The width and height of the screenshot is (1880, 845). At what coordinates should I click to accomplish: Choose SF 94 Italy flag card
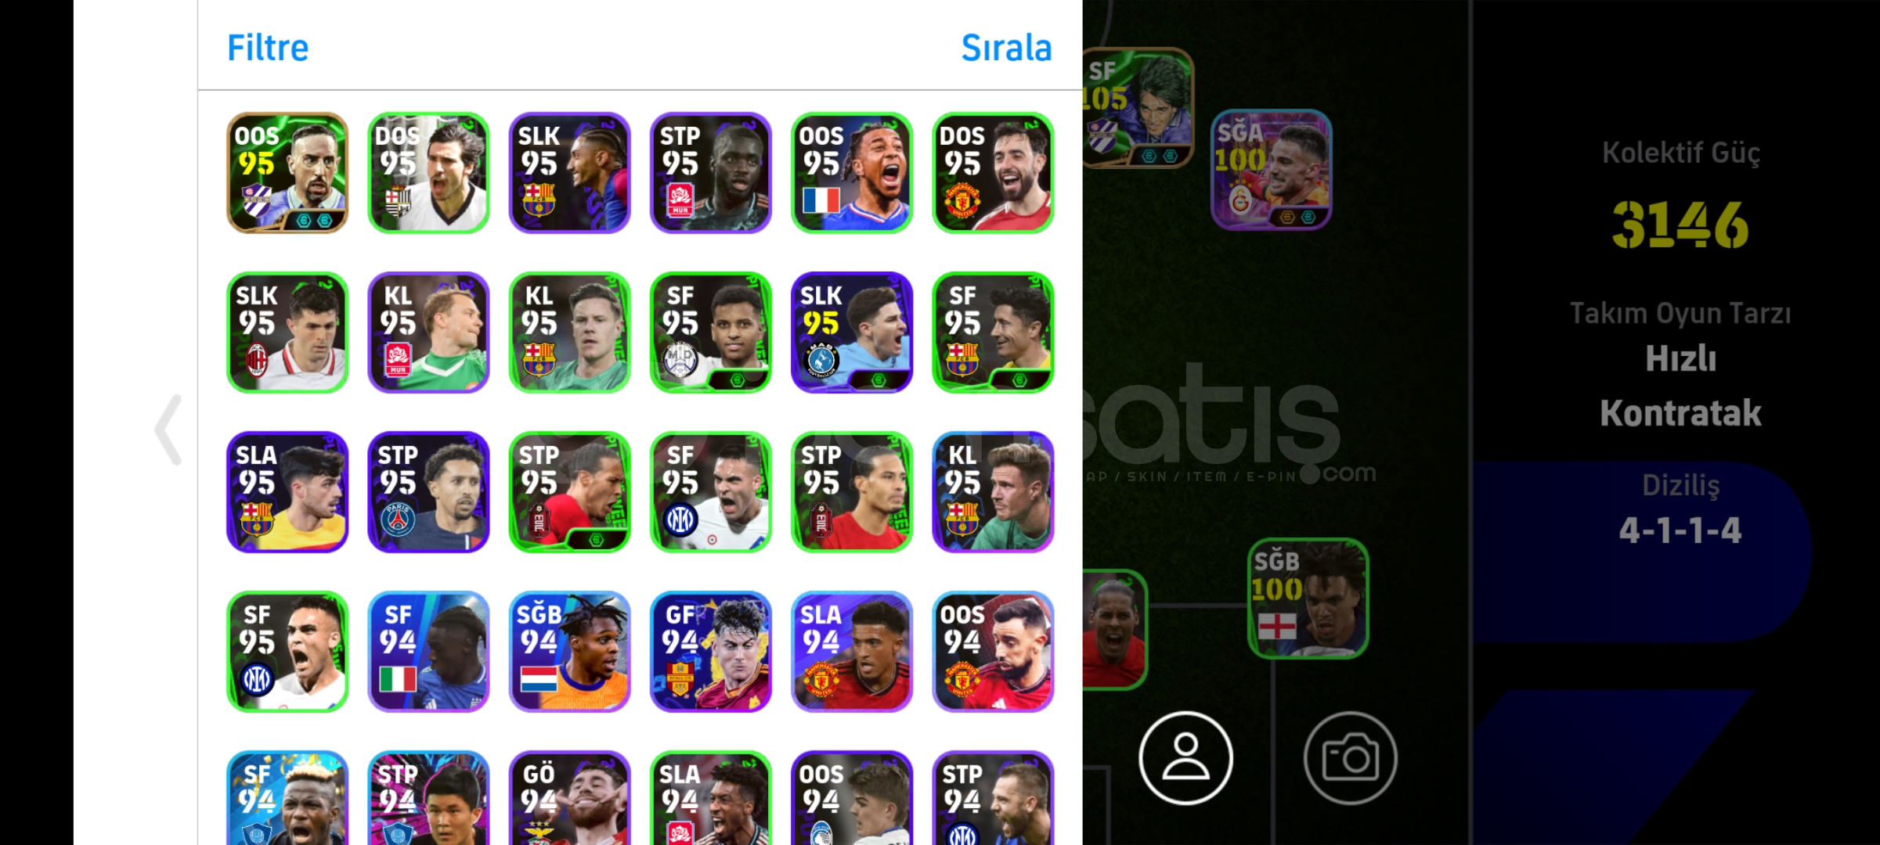coord(428,652)
